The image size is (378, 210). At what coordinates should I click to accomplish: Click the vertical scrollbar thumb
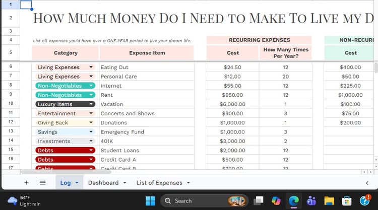(x=376, y=67)
